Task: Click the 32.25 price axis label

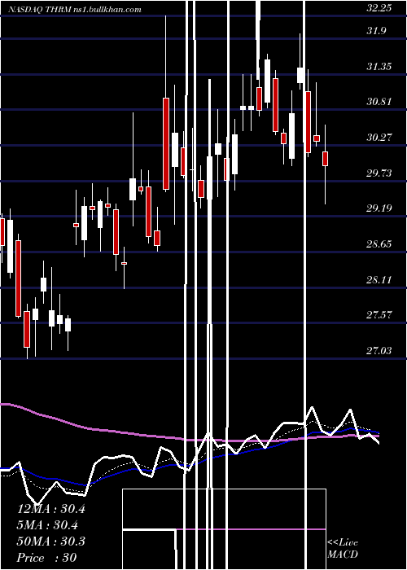Action: click(x=379, y=8)
